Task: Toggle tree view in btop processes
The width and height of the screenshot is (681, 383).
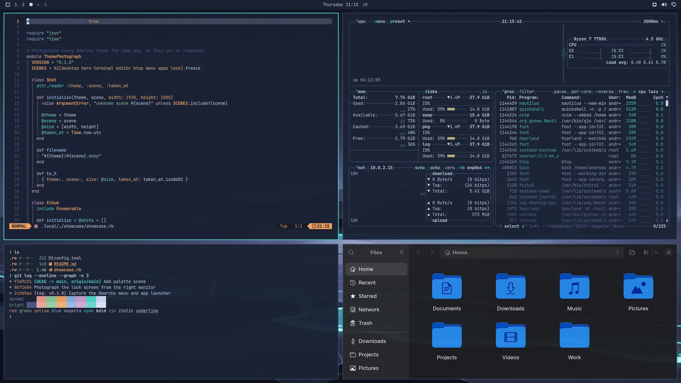Action: tap(623, 91)
